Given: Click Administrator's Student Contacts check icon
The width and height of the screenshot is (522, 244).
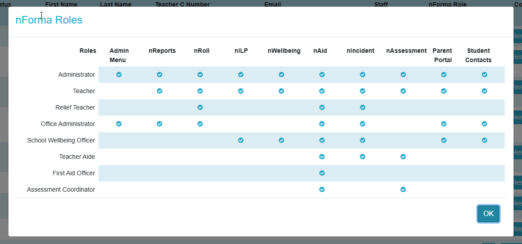Looking at the screenshot, I should tap(484, 75).
